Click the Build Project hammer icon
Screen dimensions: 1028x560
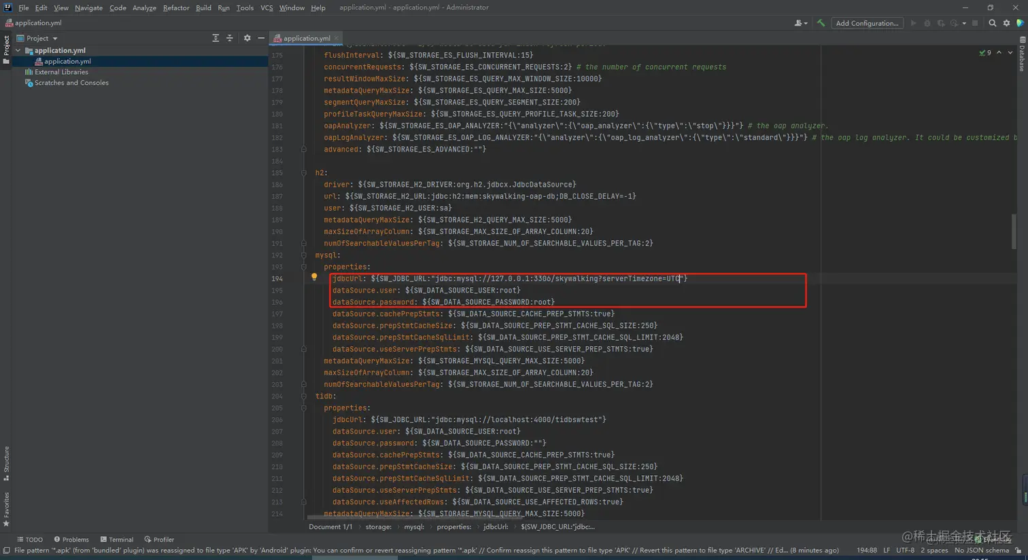(x=821, y=23)
